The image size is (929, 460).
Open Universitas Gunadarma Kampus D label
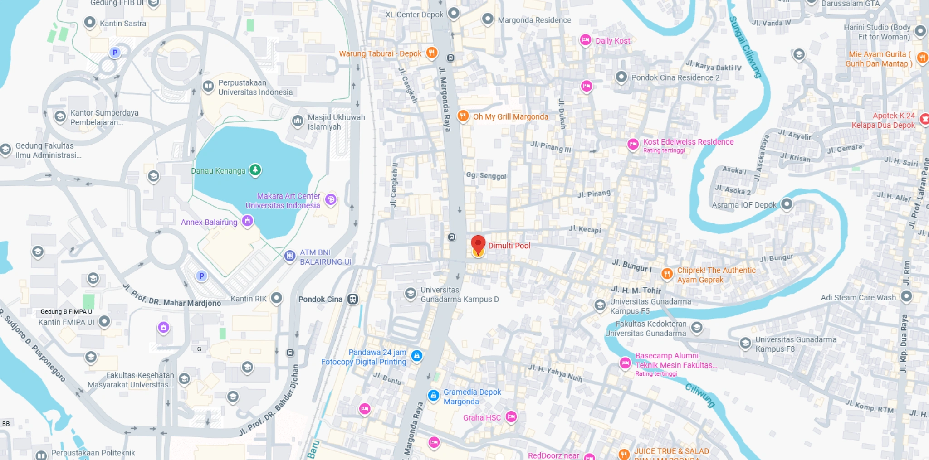[460, 295]
